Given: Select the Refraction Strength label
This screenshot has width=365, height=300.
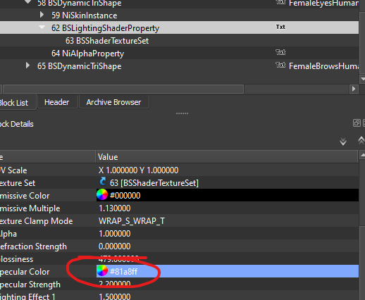Looking at the screenshot, I should (33, 246).
